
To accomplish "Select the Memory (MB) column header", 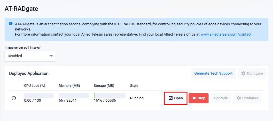I will (69, 86).
